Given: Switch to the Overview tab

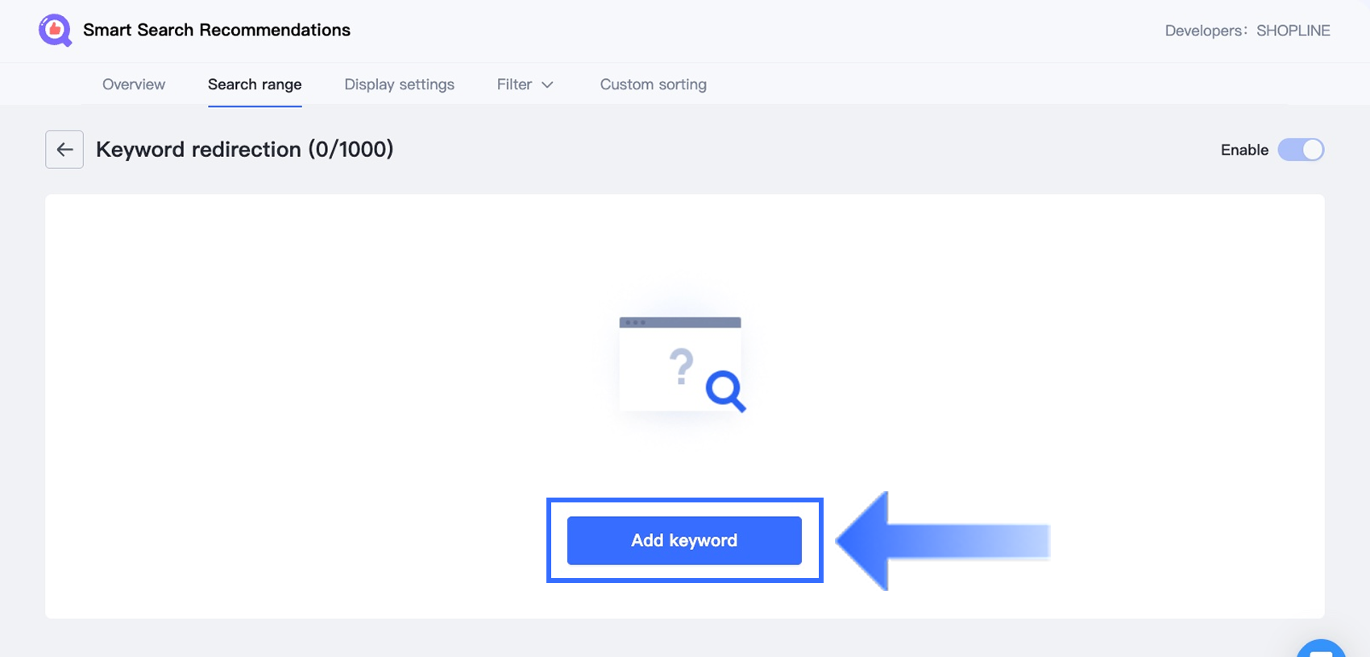Looking at the screenshot, I should coord(134,85).
